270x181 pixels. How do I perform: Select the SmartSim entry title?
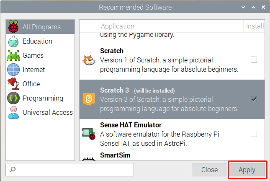click(115, 155)
